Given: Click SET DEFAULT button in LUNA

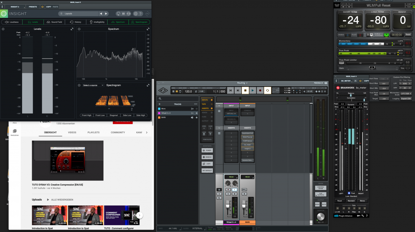Looking at the screenshot, I should [207, 170].
